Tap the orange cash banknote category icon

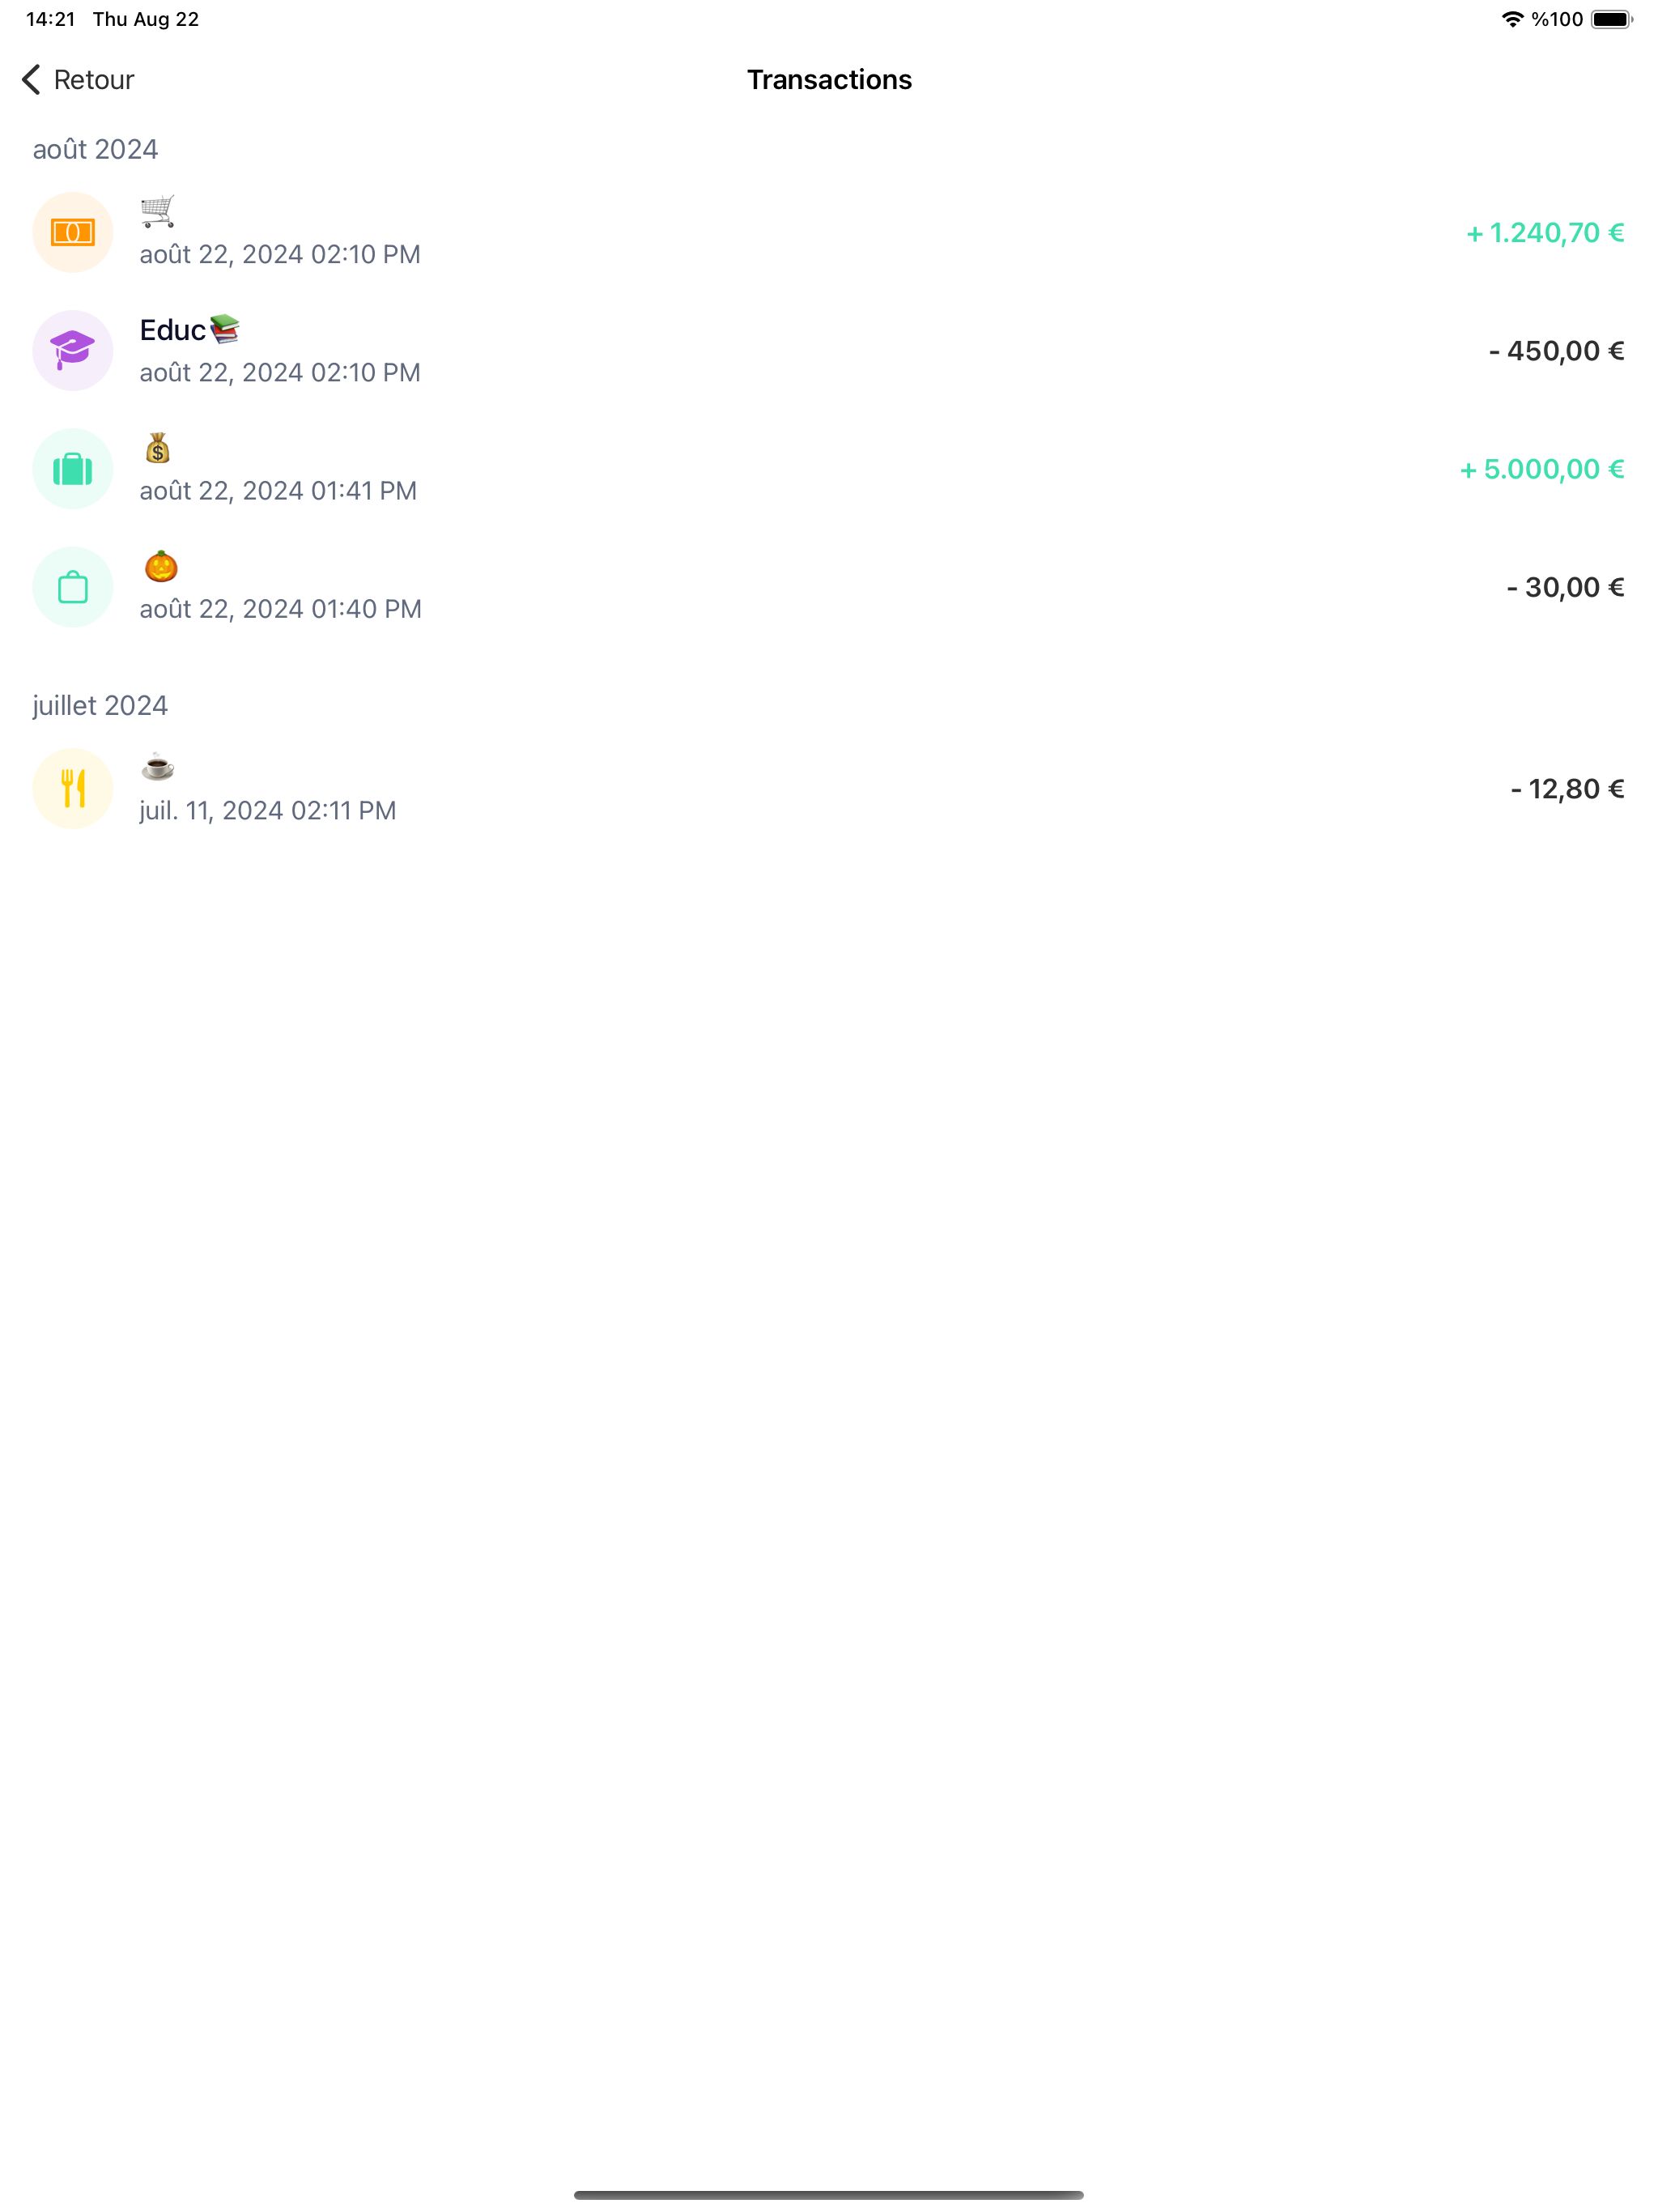(73, 232)
